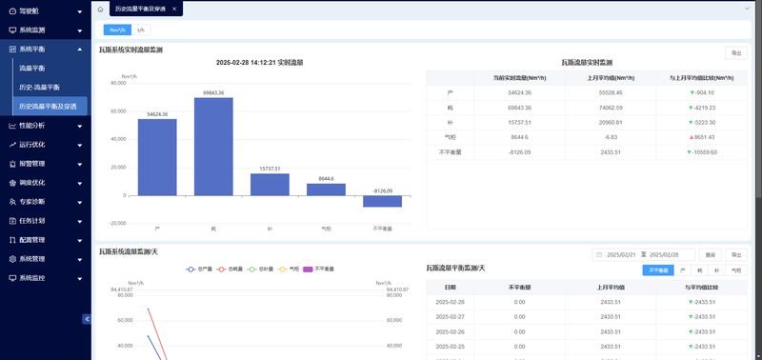Screen dimensions: 762x360
Task: Expand 运行优化 menu arrow
Action: point(80,145)
